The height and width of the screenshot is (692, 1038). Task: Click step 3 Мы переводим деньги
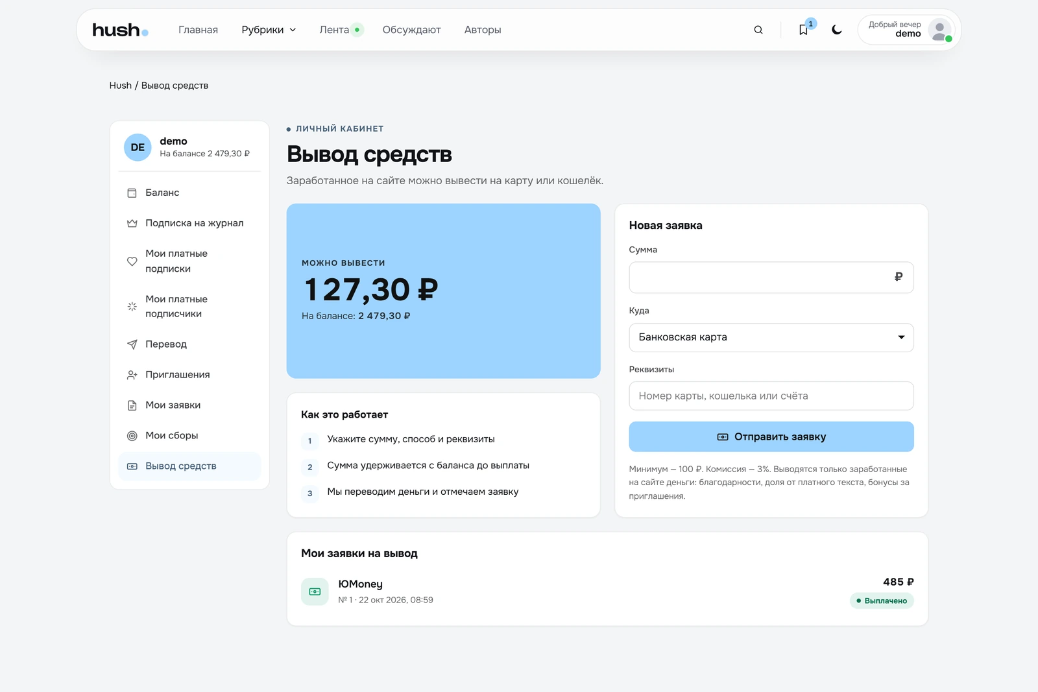point(423,492)
